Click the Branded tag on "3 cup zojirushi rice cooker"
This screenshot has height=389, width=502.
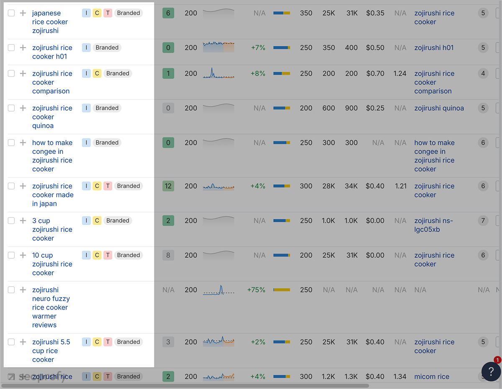click(118, 220)
